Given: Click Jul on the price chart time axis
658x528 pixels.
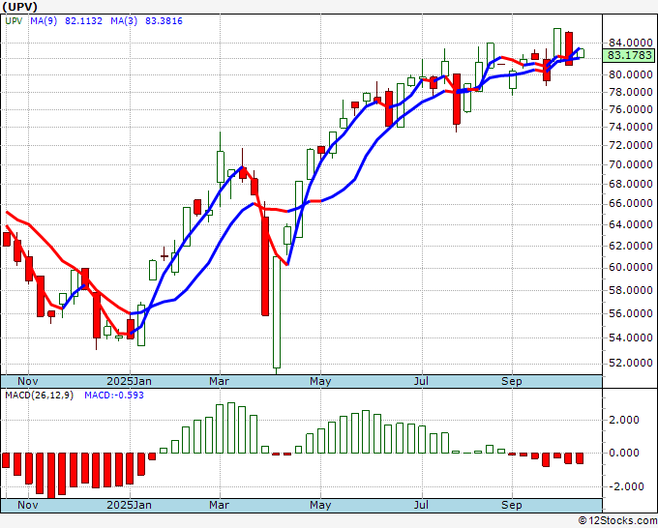Looking at the screenshot, I should (421, 381).
